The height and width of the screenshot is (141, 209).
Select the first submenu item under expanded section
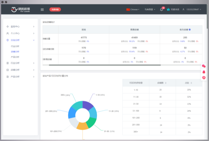coord(15,46)
